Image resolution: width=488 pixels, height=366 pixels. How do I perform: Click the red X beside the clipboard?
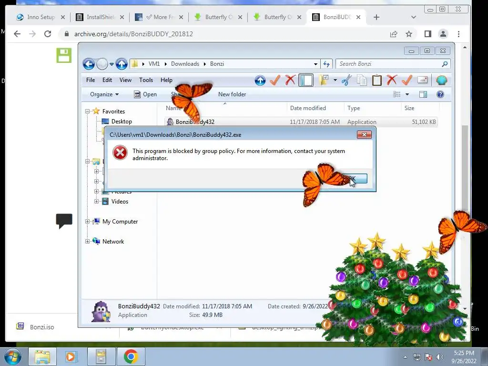(x=392, y=80)
